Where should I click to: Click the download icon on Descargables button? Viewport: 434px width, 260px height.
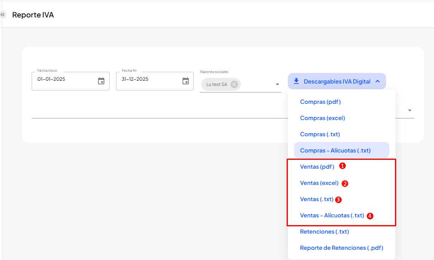296,81
